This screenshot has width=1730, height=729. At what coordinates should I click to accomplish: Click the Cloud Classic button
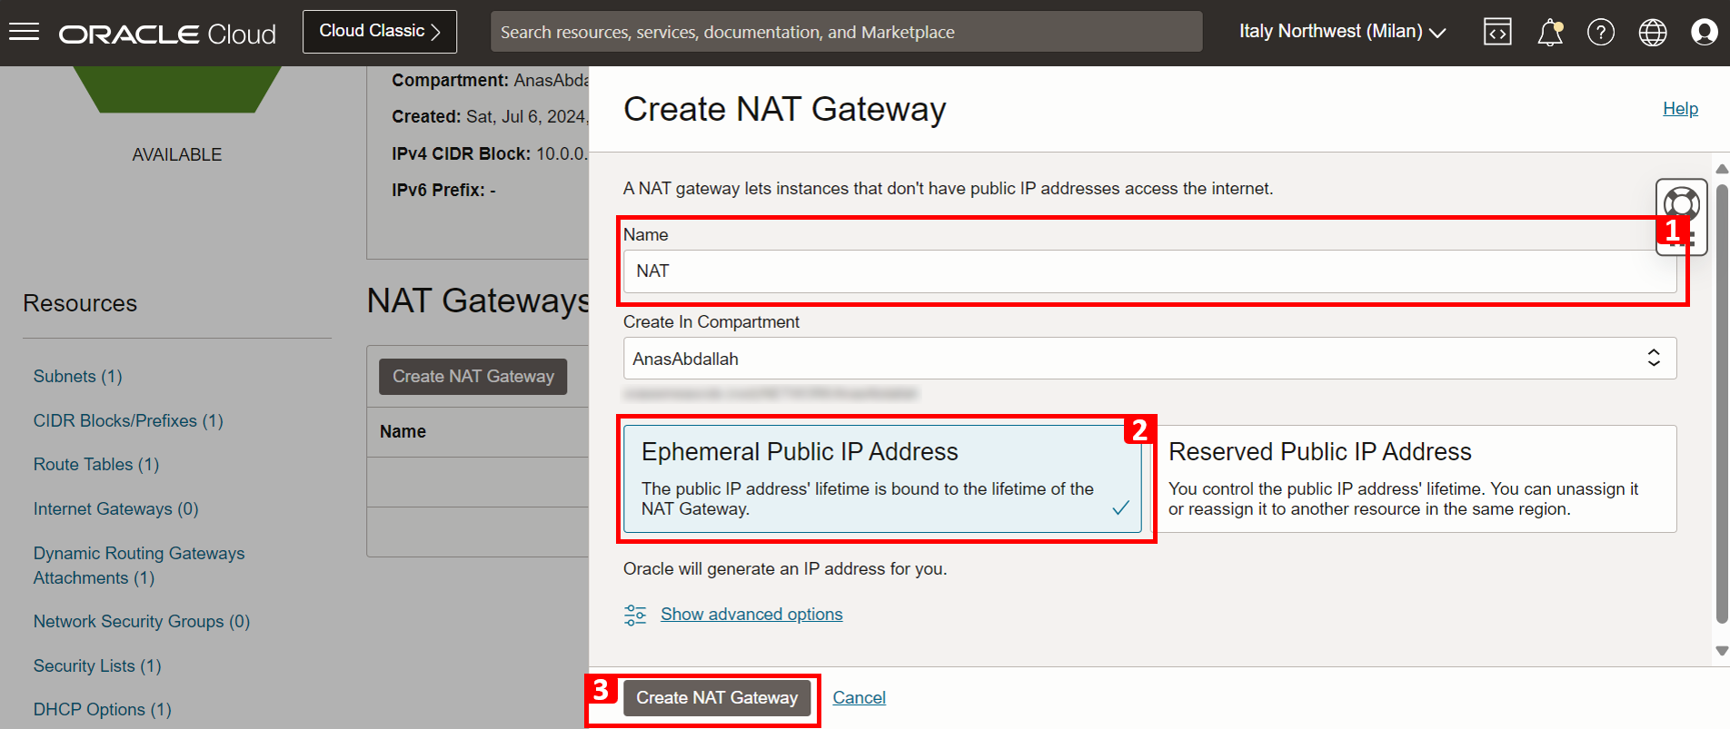coord(380,32)
